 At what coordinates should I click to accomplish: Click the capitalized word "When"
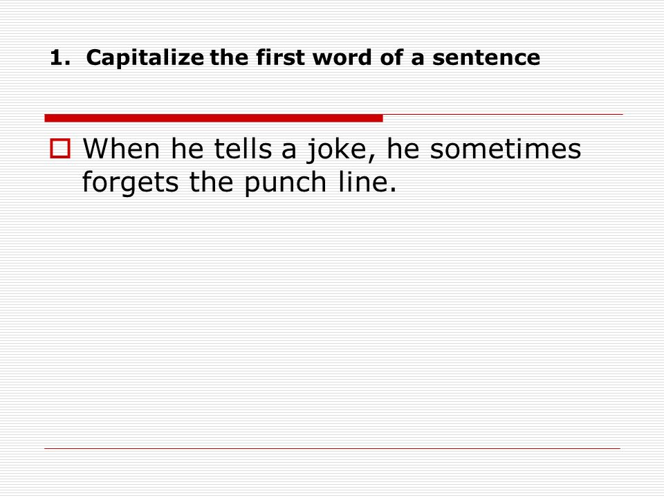[x=122, y=149]
